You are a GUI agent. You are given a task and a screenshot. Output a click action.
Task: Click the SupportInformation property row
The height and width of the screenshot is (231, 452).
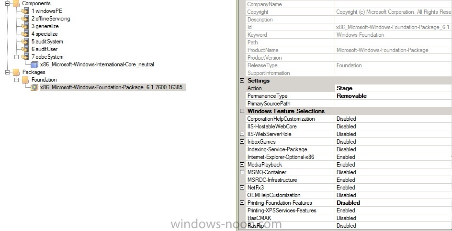348,73
